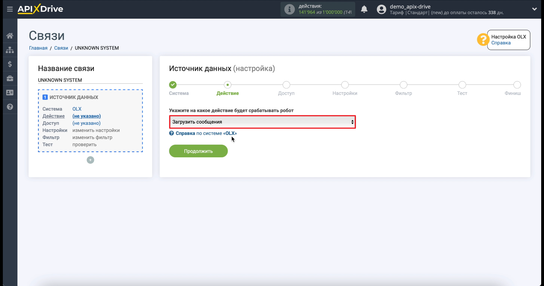544x286 pixels.
Task: Add a new block with plus icon
Action: (90, 160)
